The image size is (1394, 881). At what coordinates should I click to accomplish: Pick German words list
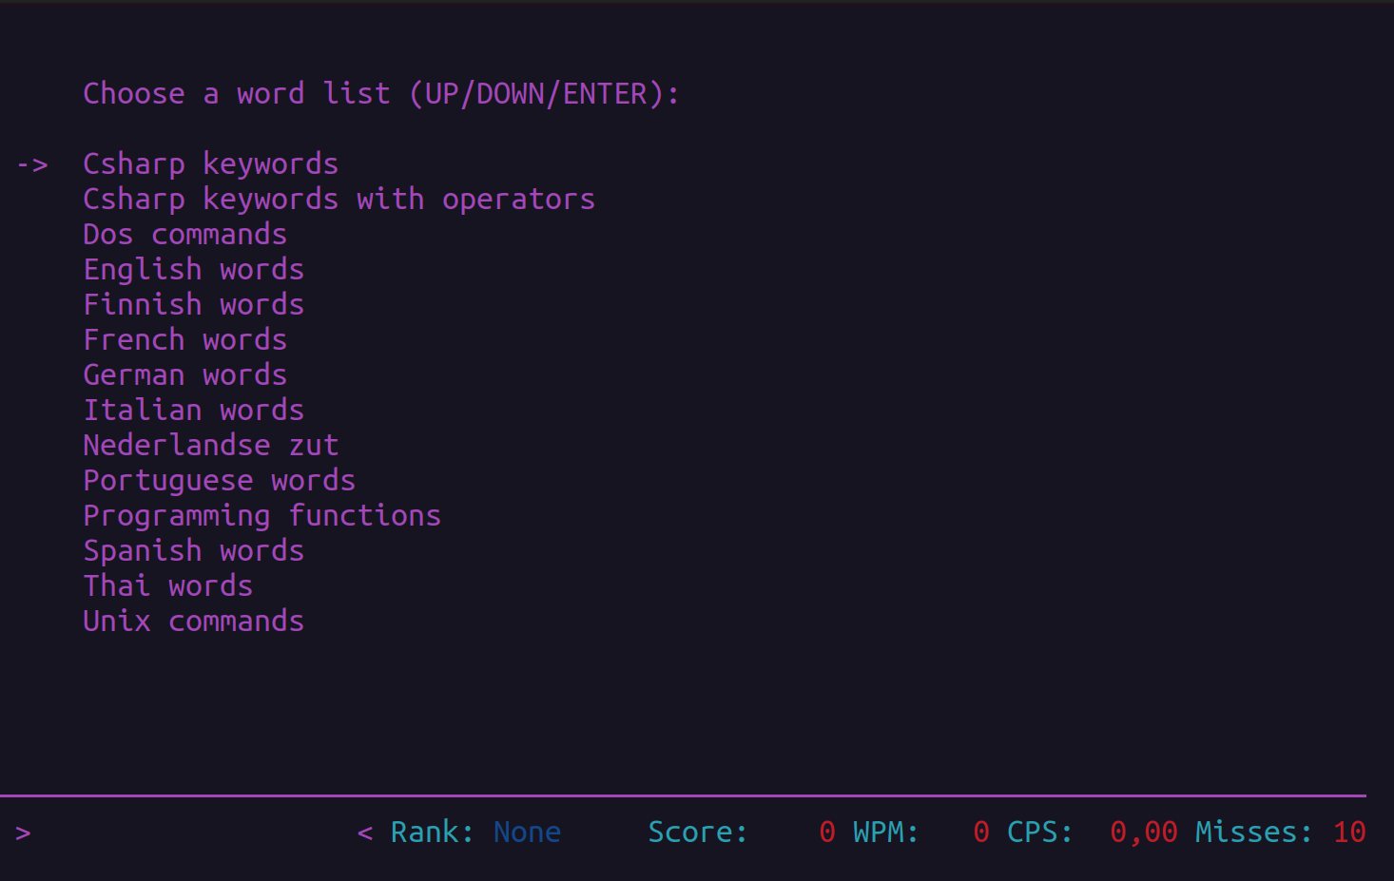click(x=184, y=375)
